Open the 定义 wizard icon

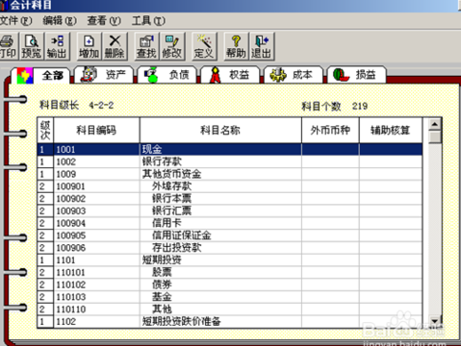[x=203, y=46]
